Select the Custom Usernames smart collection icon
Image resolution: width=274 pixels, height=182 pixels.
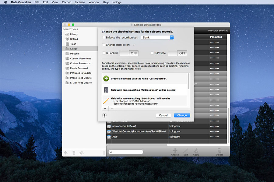pos(68,58)
